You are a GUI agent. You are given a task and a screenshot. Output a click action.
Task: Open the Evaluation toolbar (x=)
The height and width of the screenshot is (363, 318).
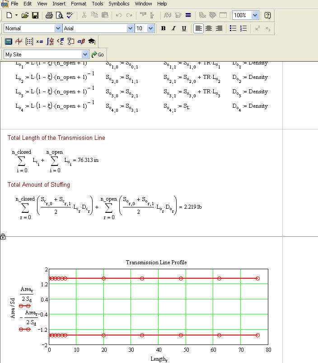39,41
